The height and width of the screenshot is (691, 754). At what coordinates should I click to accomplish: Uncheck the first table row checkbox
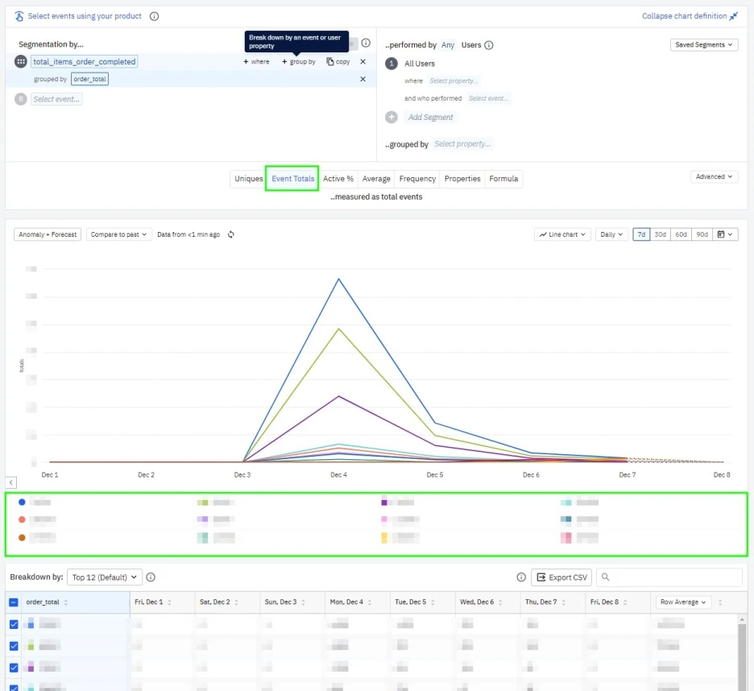point(14,624)
